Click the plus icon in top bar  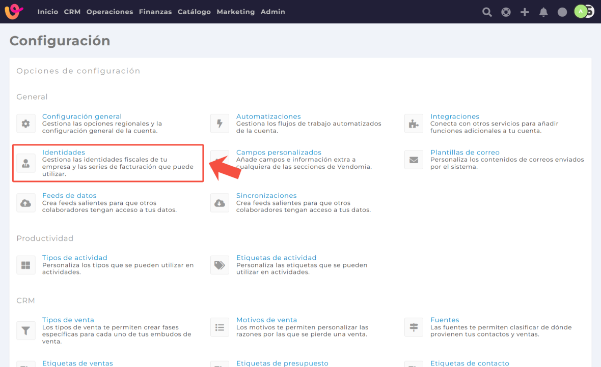525,12
